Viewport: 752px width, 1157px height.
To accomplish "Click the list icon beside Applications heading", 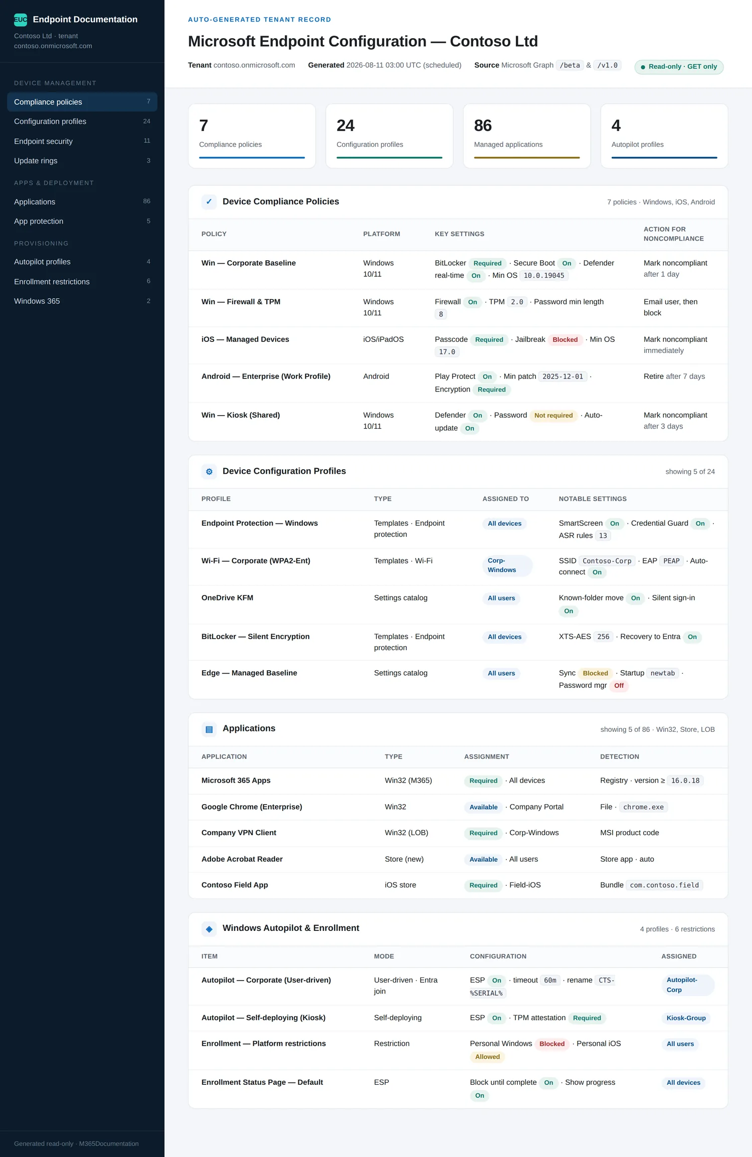I will (209, 729).
